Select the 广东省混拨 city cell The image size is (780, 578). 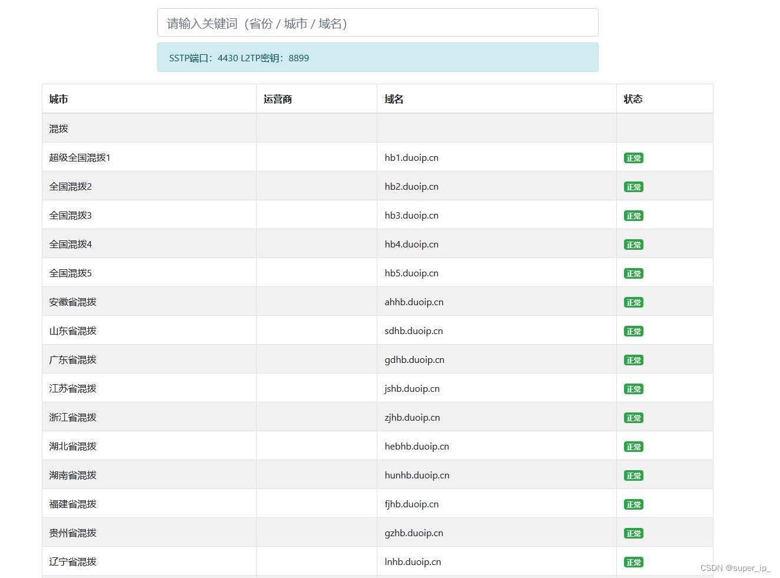click(149, 359)
